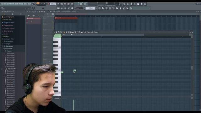201x113 pixels.
Task: Open the piano roll view icon
Action: [x=103, y=8]
